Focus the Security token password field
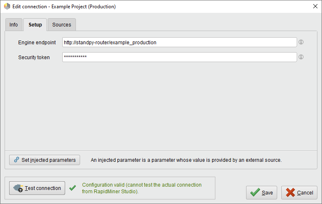This screenshot has width=322, height=204. (179, 57)
